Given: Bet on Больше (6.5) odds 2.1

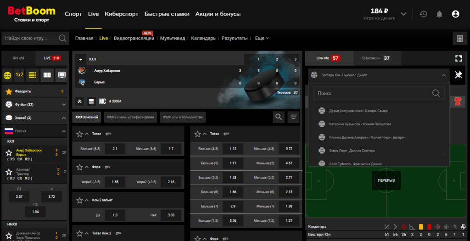Looking at the screenshot, I should click(115, 149).
